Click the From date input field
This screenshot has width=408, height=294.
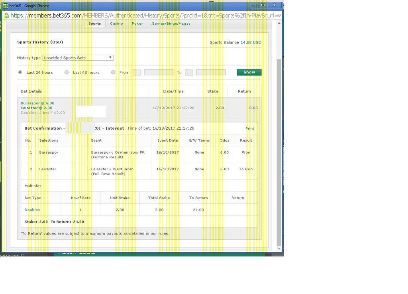point(159,72)
